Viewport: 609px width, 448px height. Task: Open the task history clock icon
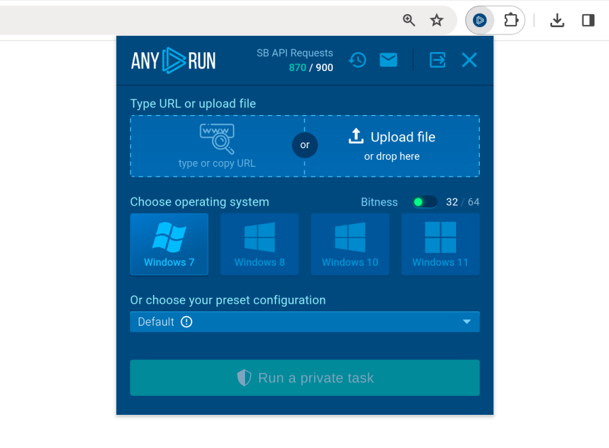pos(357,60)
